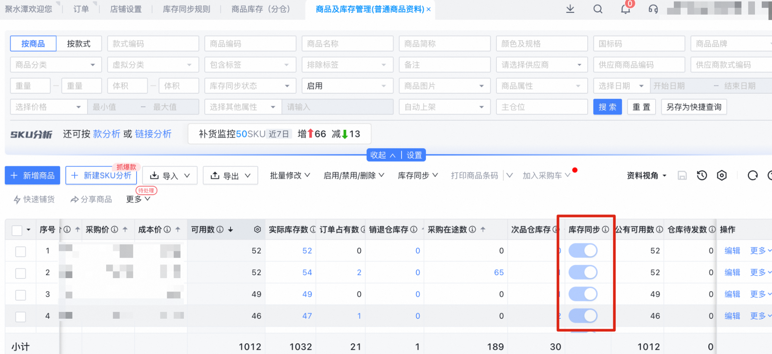The height and width of the screenshot is (354, 772).
Task: Click the info icon beside 销退仓库存
Action: point(414,229)
